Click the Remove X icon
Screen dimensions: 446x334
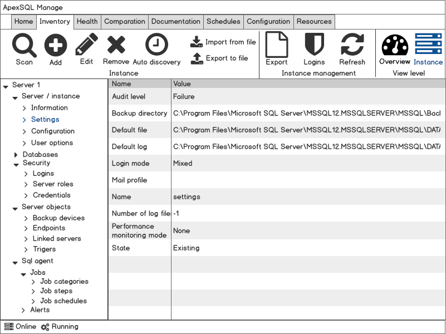point(116,45)
